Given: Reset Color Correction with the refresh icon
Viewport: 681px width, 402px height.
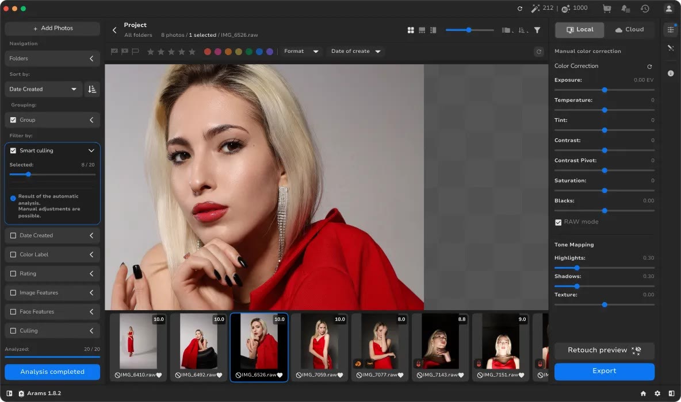Looking at the screenshot, I should [x=649, y=67].
